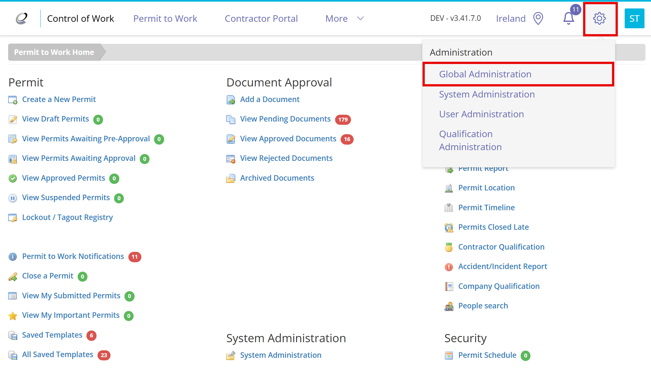
Task: Click the chevron next to More
Action: pyautogui.click(x=360, y=19)
